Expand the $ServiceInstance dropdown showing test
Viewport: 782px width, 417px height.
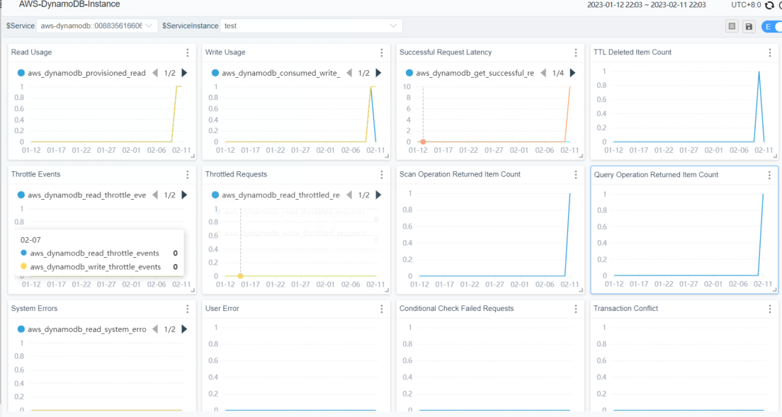(311, 26)
